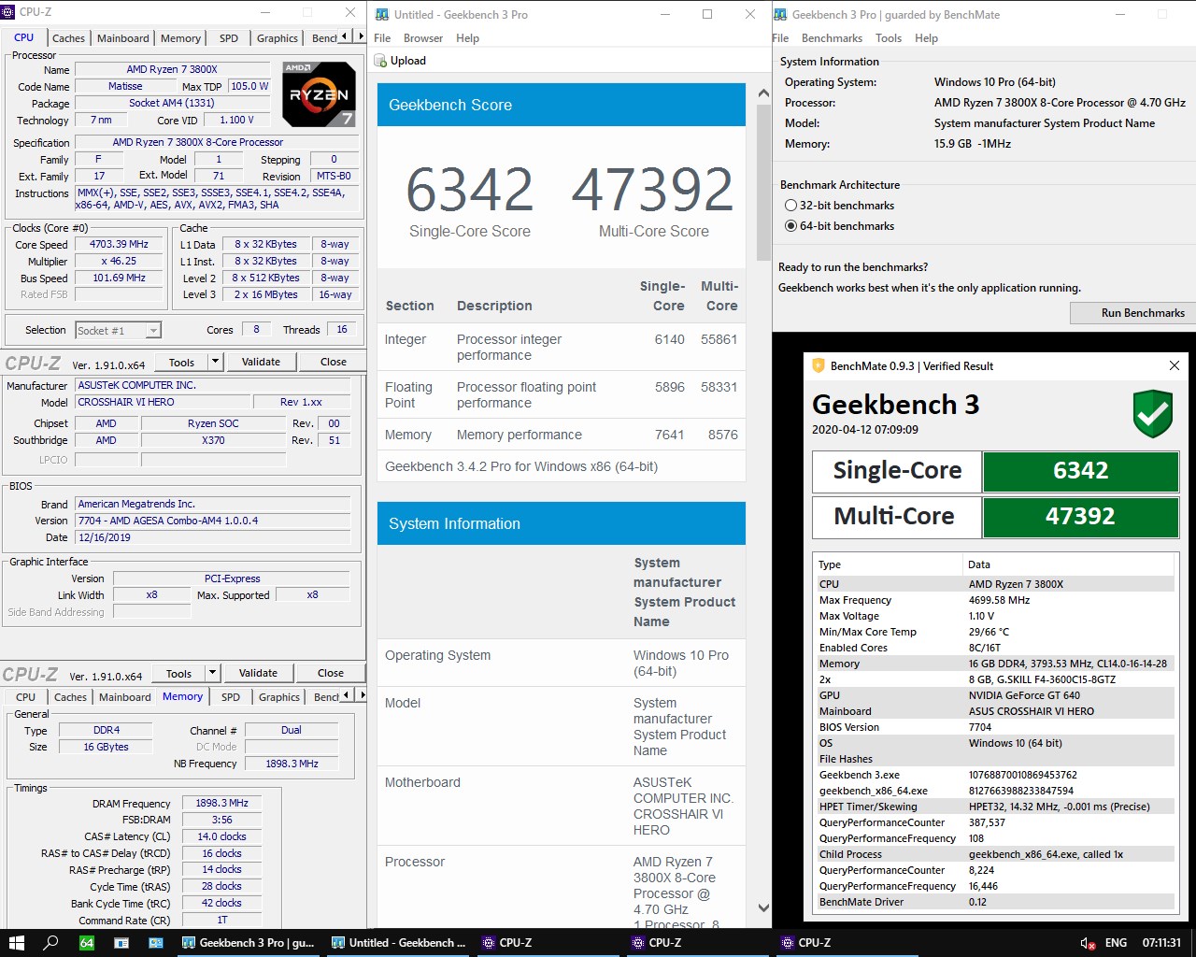Image resolution: width=1196 pixels, height=957 pixels.
Task: Click the taskbar icon right of green 64
Action: point(121,943)
